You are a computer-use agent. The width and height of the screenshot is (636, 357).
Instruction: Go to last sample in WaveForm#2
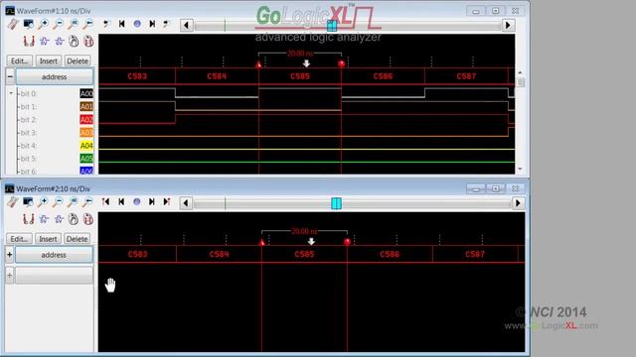[x=167, y=201]
